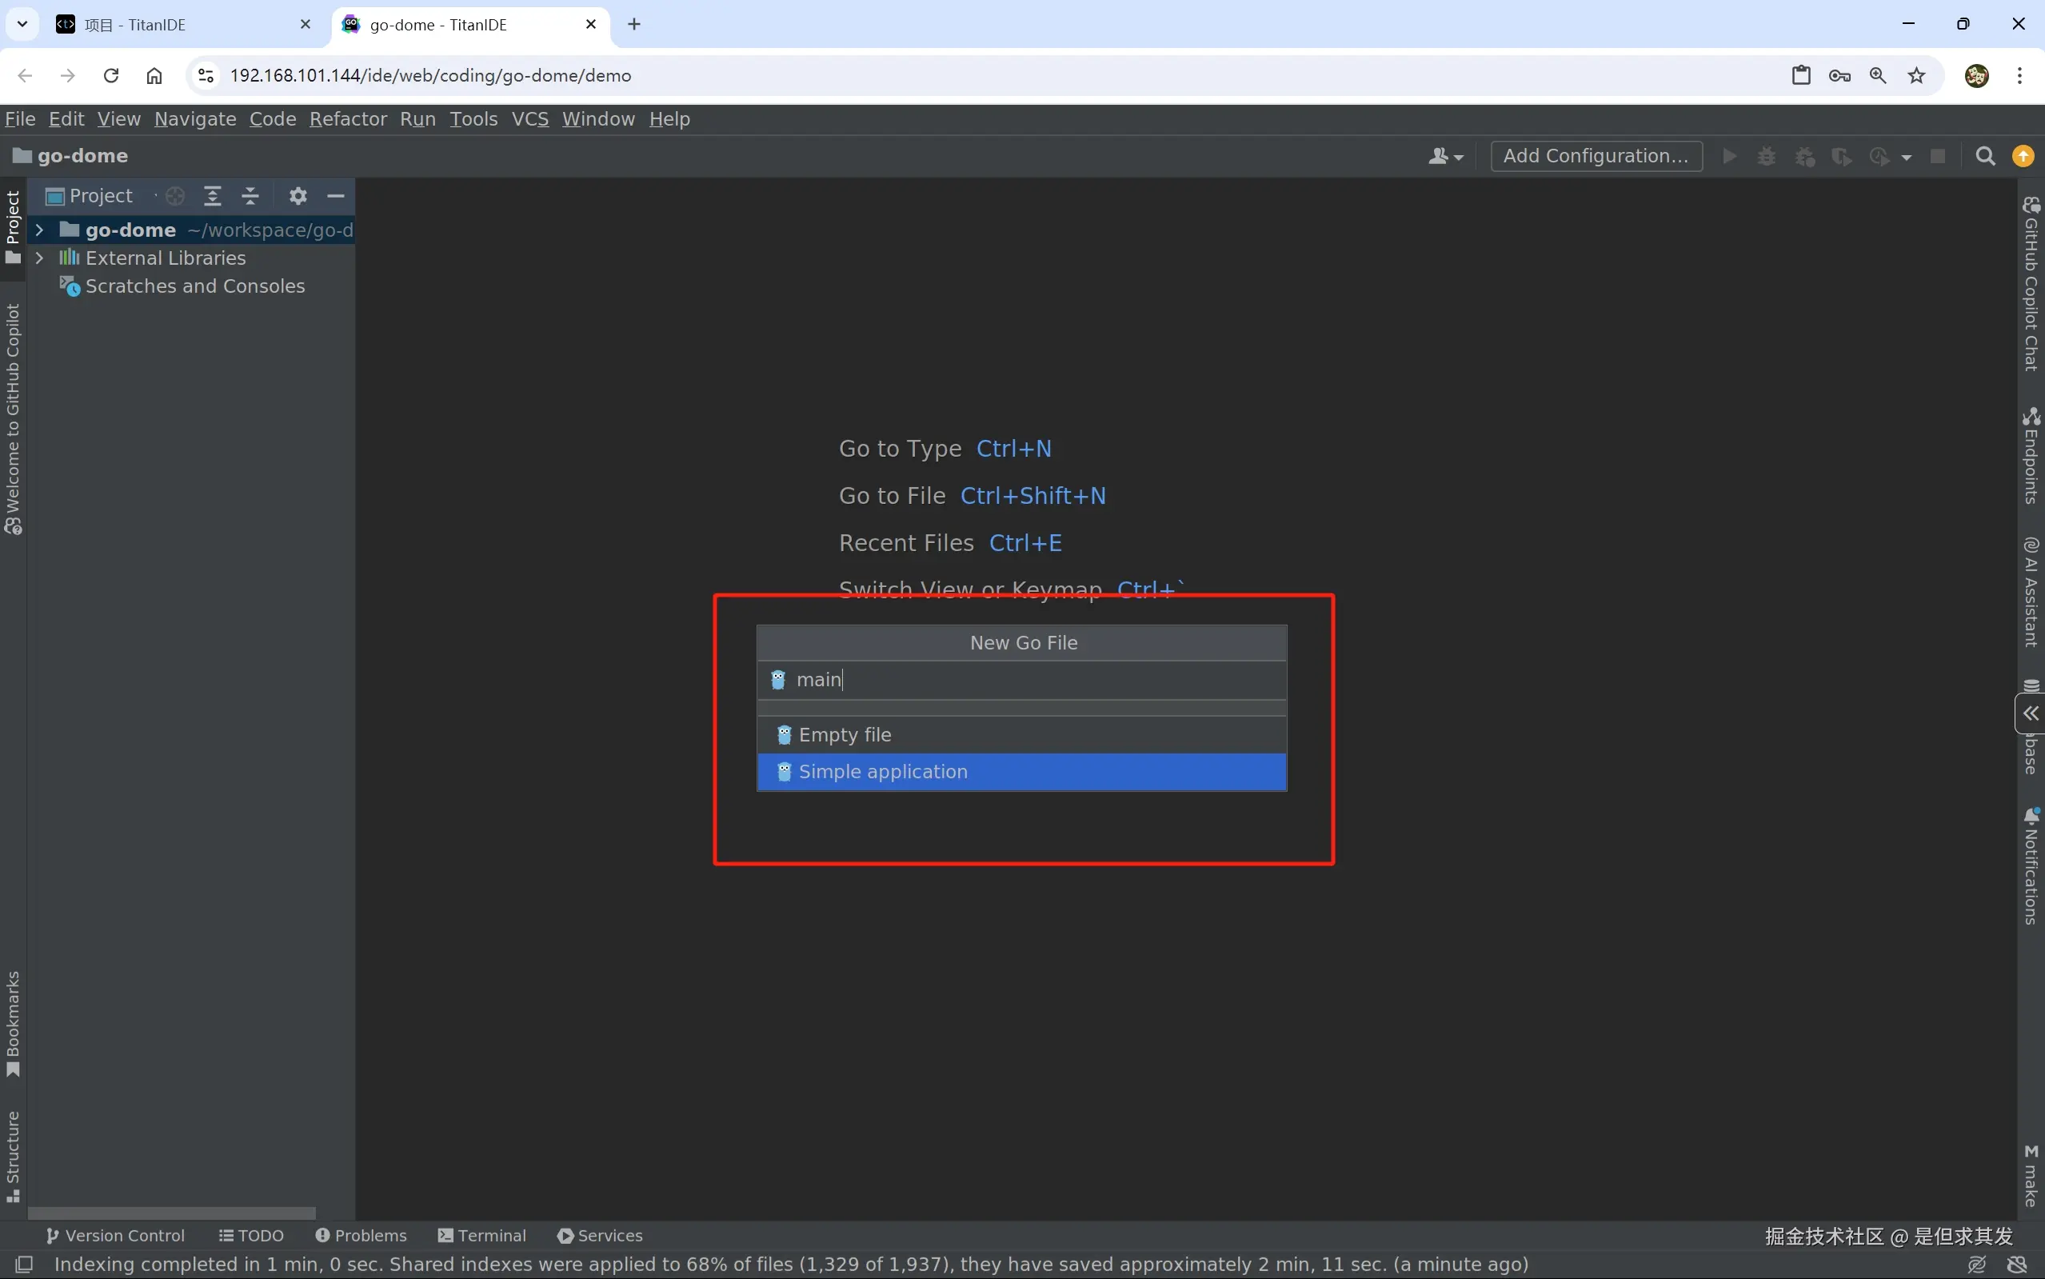Image resolution: width=2045 pixels, height=1279 pixels.
Task: Click Expand All icon in Project panel
Action: point(212,196)
